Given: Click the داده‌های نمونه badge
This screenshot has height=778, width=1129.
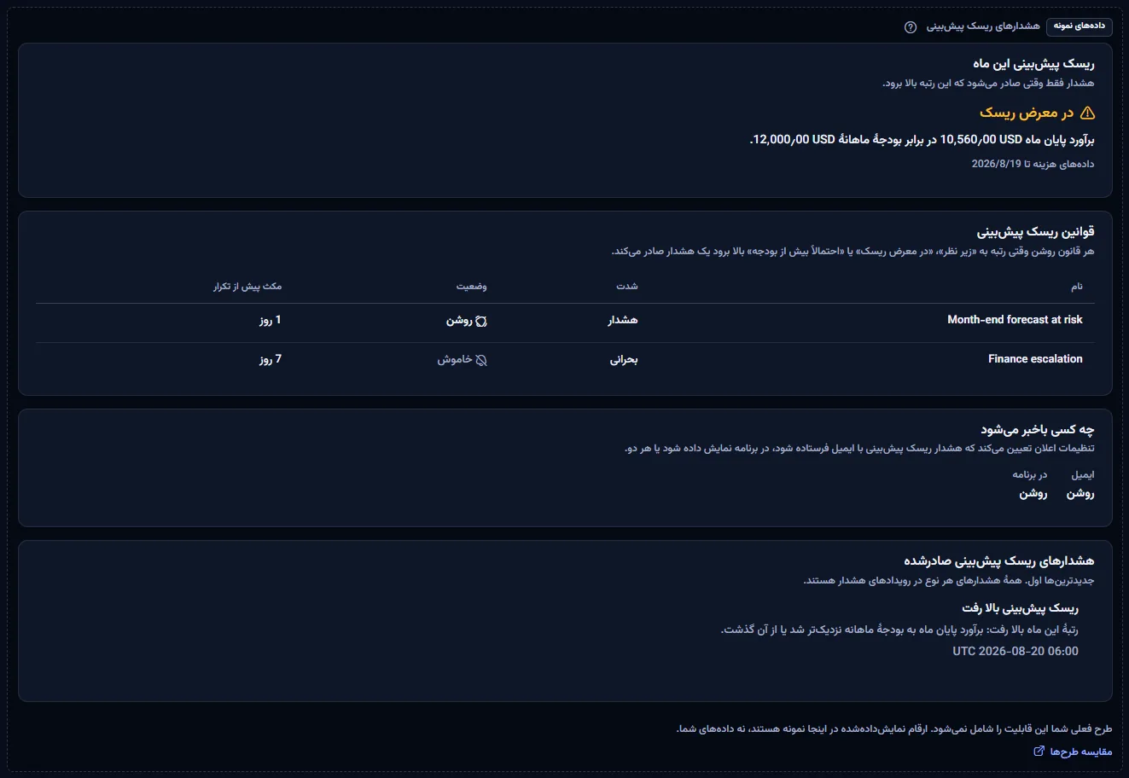Looking at the screenshot, I should coord(1080,26).
